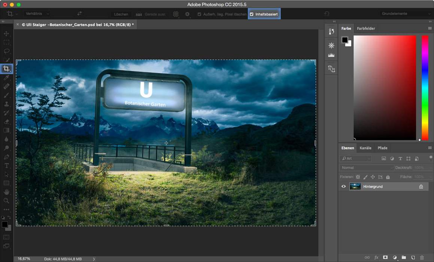Select the Pen tool

(x=6, y=157)
